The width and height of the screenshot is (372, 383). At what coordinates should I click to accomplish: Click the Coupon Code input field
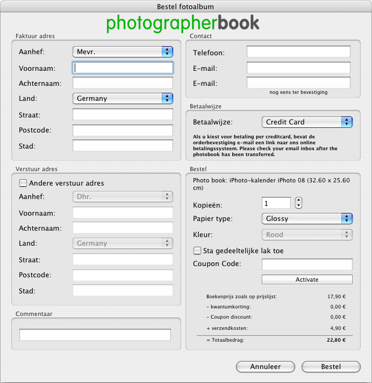307,264
